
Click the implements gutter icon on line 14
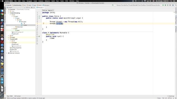click(x=39, y=36)
